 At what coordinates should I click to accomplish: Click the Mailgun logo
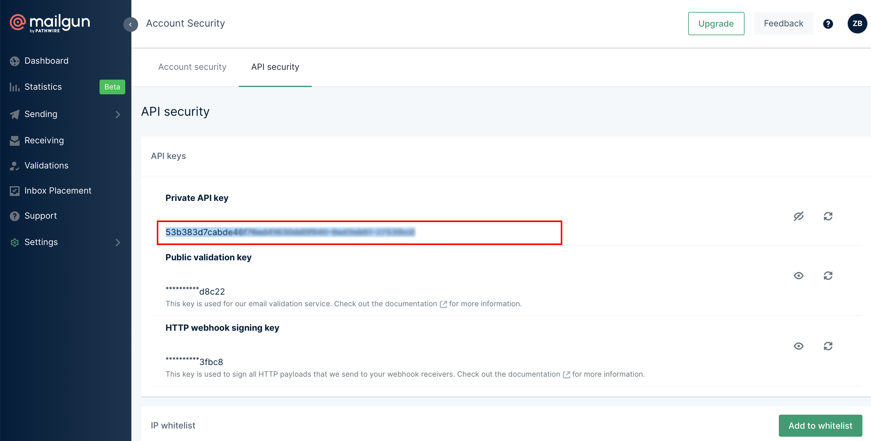click(50, 23)
